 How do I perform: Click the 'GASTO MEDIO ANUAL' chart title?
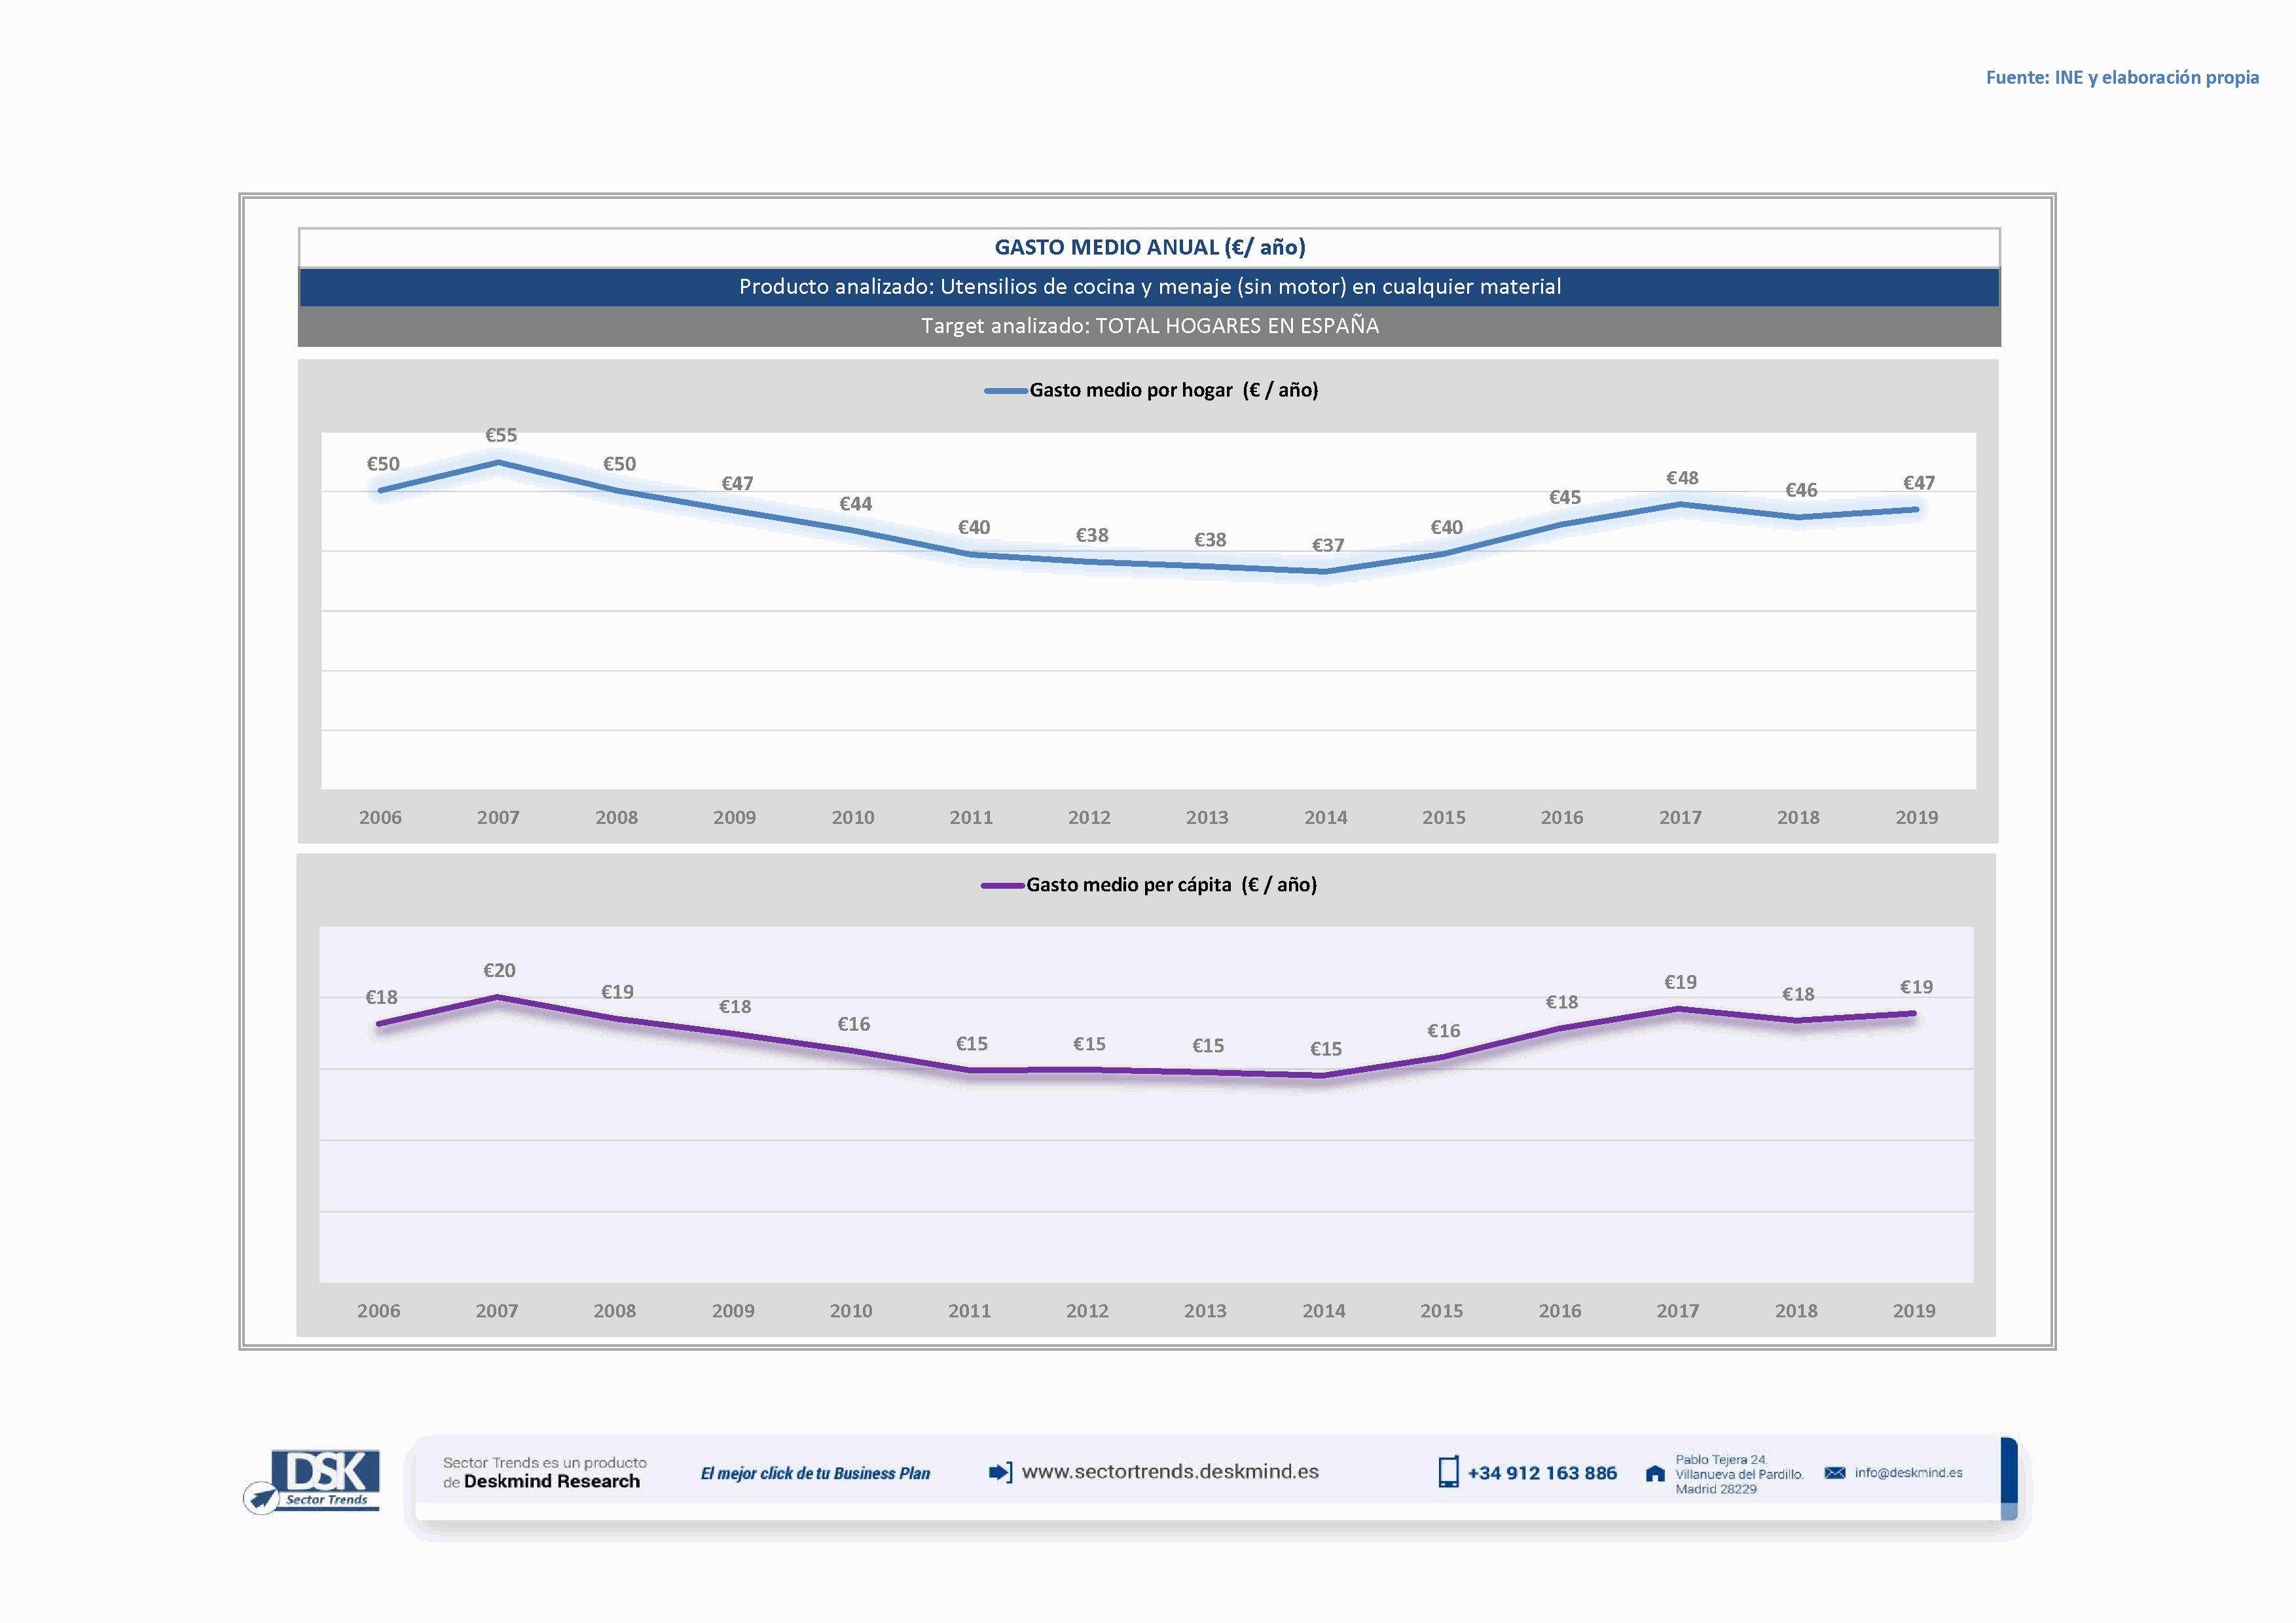point(1149,248)
